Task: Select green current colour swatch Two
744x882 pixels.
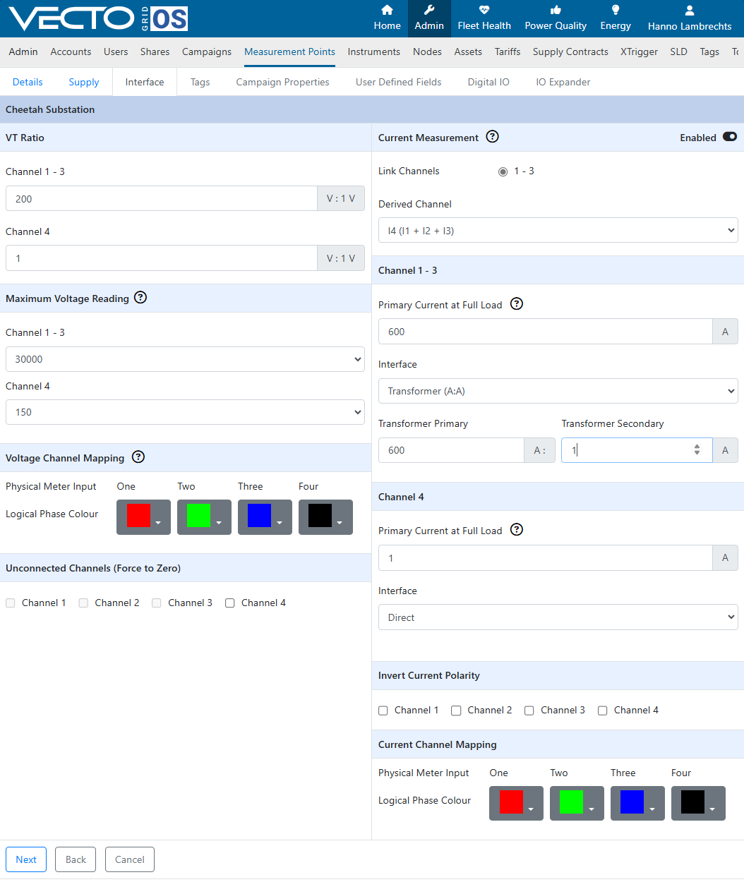Action: [571, 802]
